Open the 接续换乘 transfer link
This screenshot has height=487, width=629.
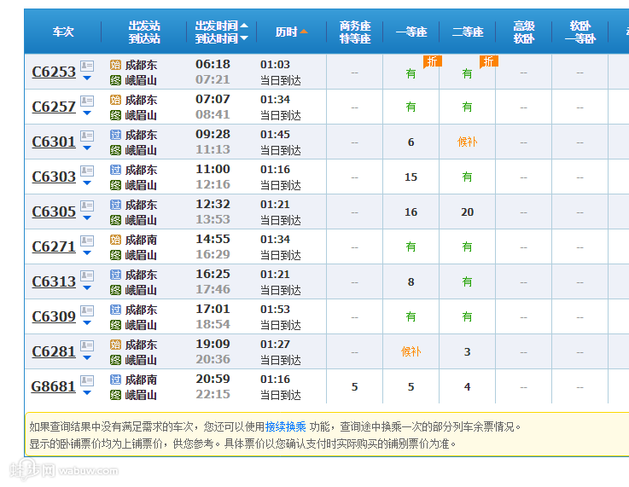coord(285,426)
